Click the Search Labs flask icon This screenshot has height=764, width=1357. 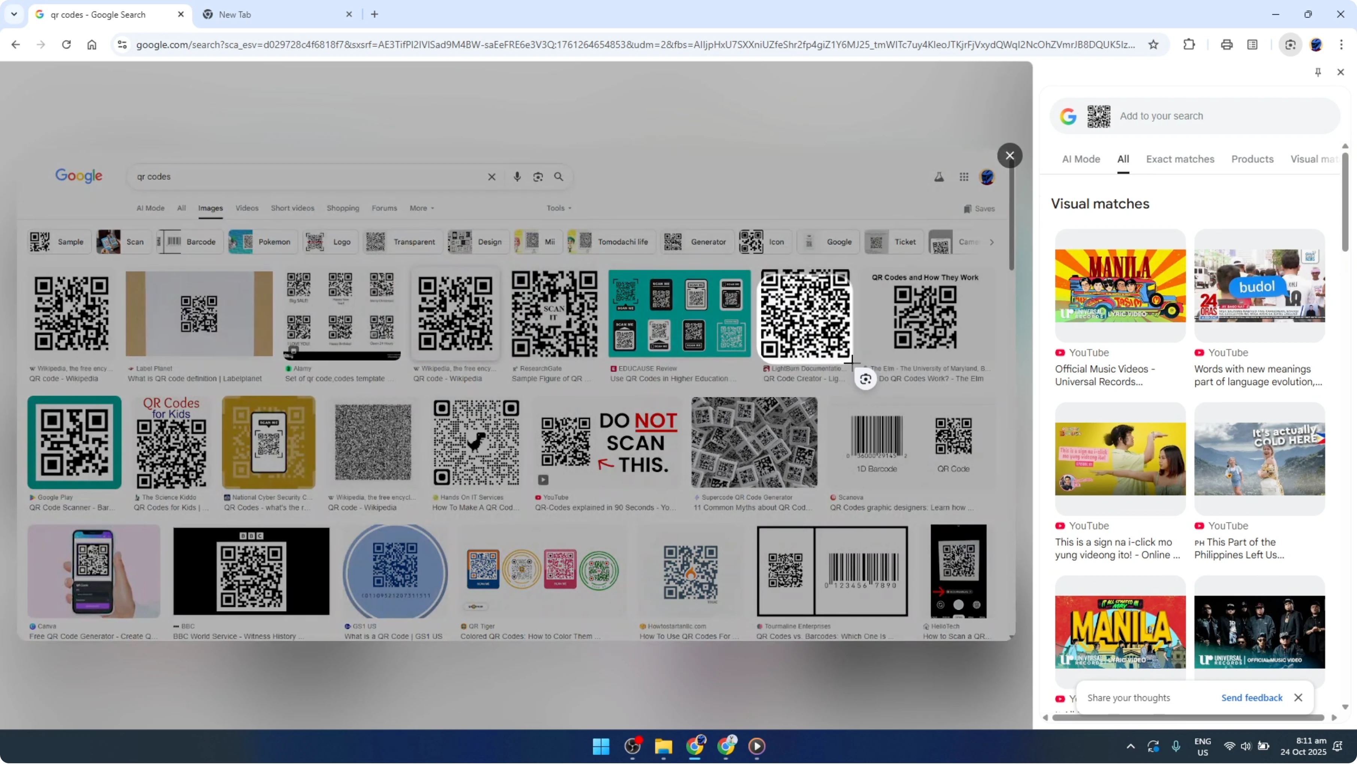pyautogui.click(x=939, y=176)
